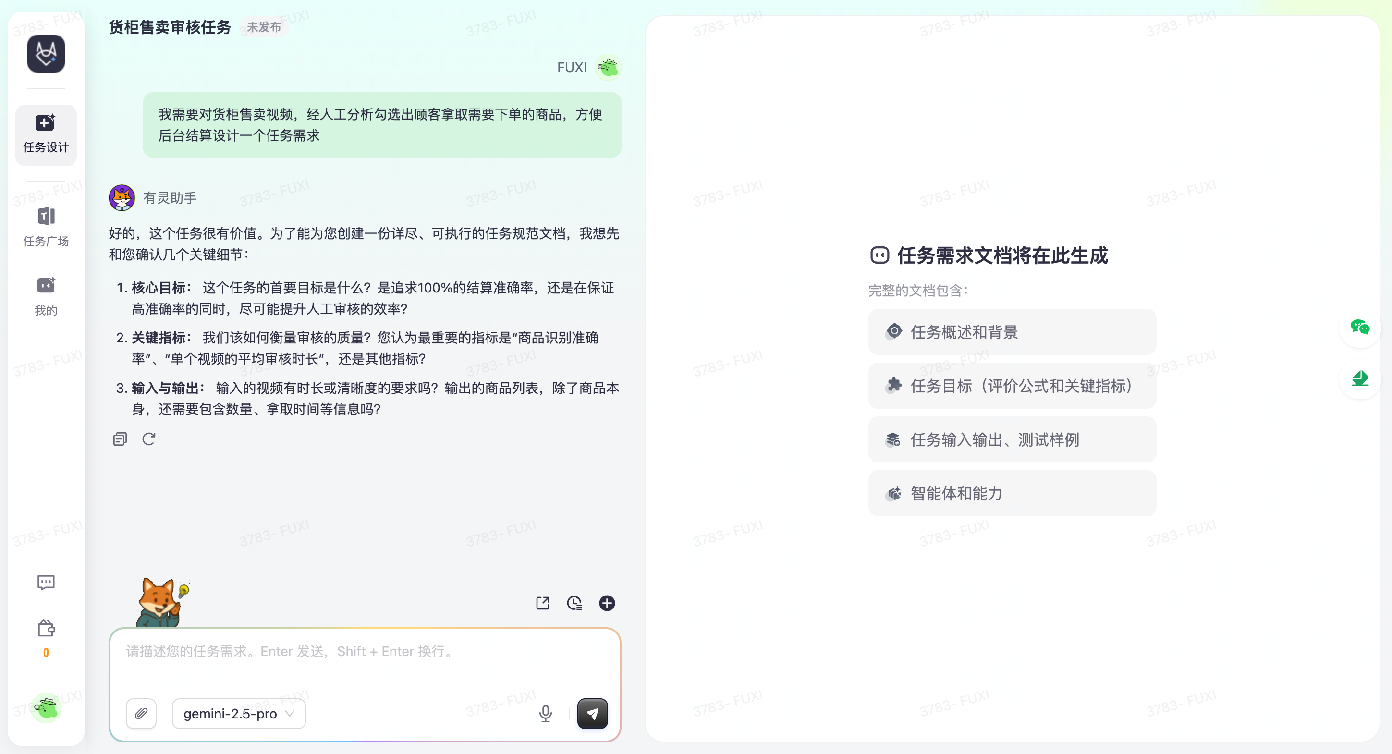Select the 智能体和能力 card
This screenshot has height=754, width=1392.
click(x=1012, y=493)
